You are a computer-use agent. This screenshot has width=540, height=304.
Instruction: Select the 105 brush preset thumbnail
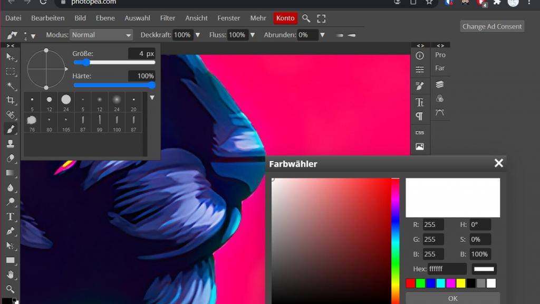point(66,123)
